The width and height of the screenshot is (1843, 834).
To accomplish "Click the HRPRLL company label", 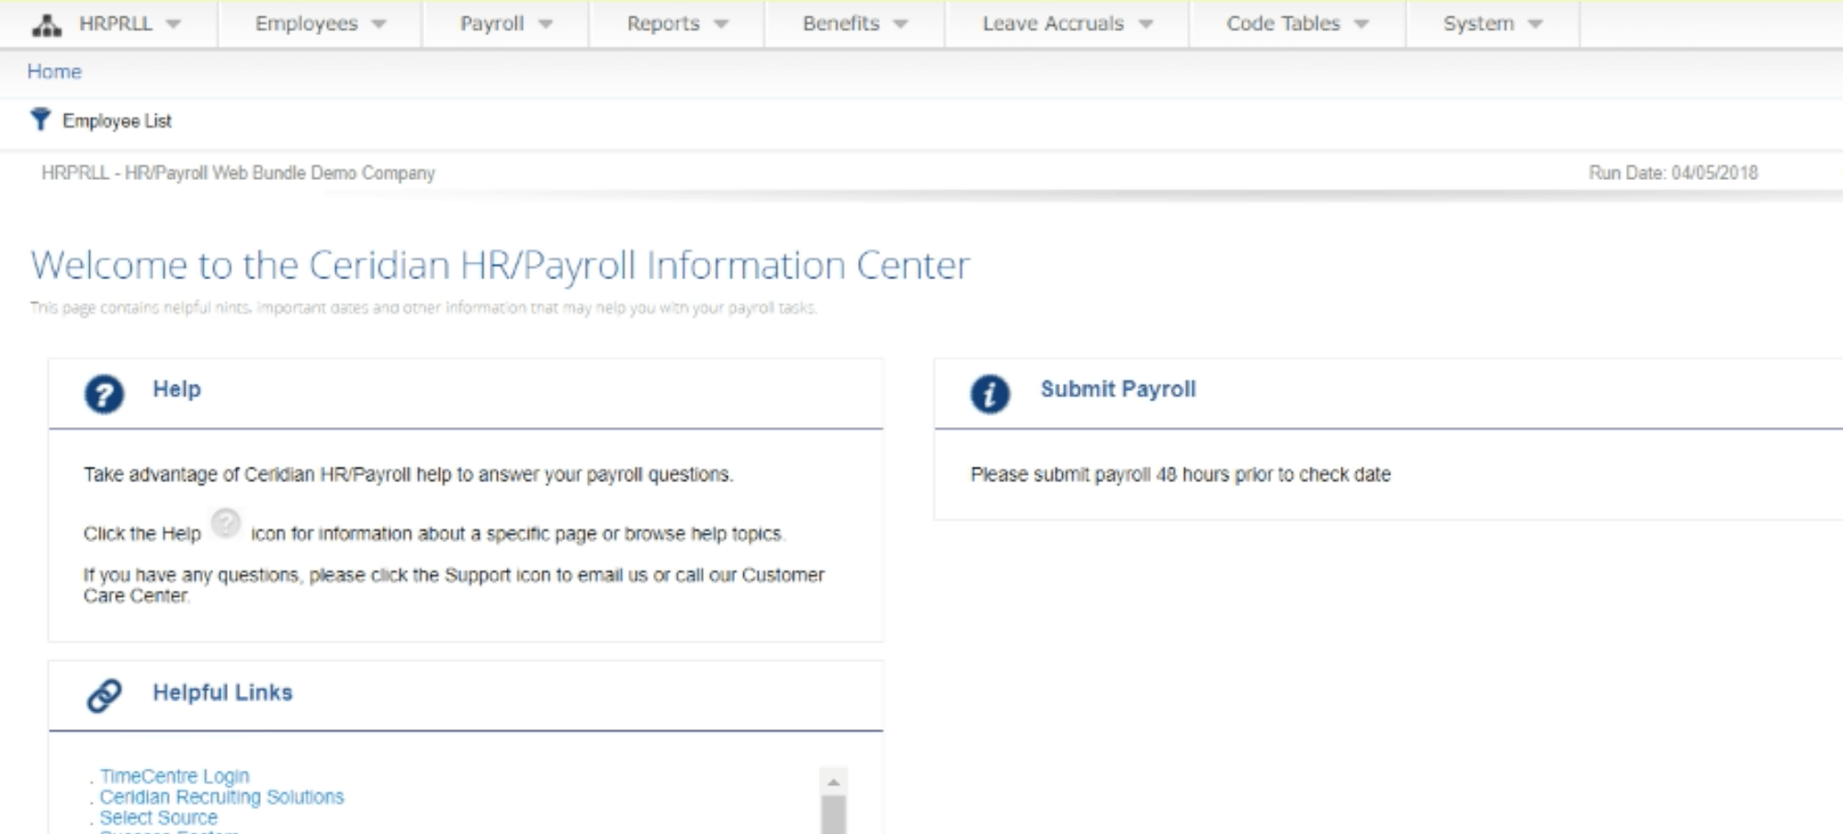I will (x=116, y=24).
